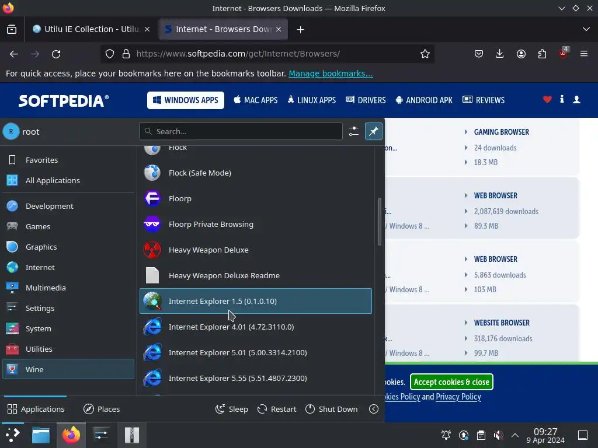The height and width of the screenshot is (448, 598).
Task: Select the Utilities category
Action: (x=68, y=349)
